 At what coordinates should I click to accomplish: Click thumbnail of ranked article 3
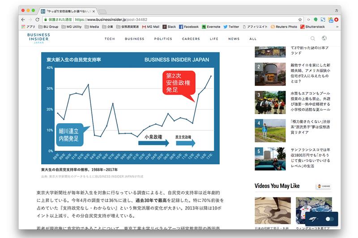(270, 103)
